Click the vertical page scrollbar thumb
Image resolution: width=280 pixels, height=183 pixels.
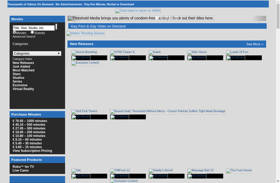point(278,16)
